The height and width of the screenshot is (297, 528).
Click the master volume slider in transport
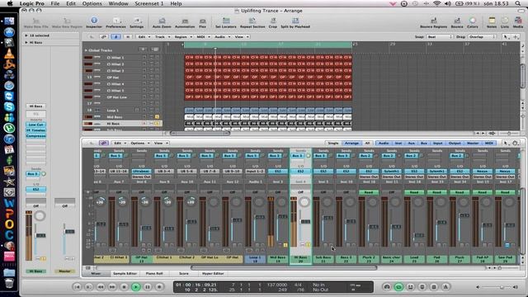pyautogui.click(x=497, y=287)
